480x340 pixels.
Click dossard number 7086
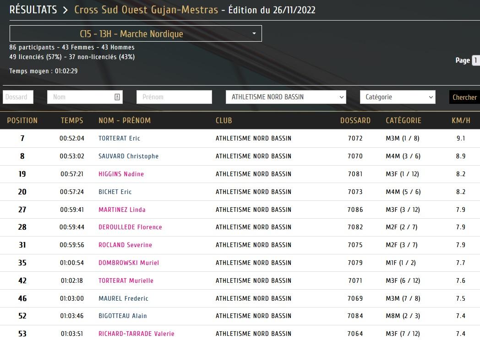click(355, 210)
